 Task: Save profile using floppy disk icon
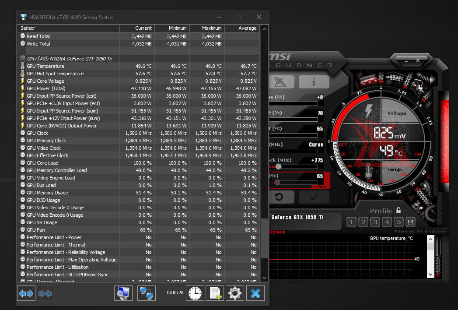[410, 222]
